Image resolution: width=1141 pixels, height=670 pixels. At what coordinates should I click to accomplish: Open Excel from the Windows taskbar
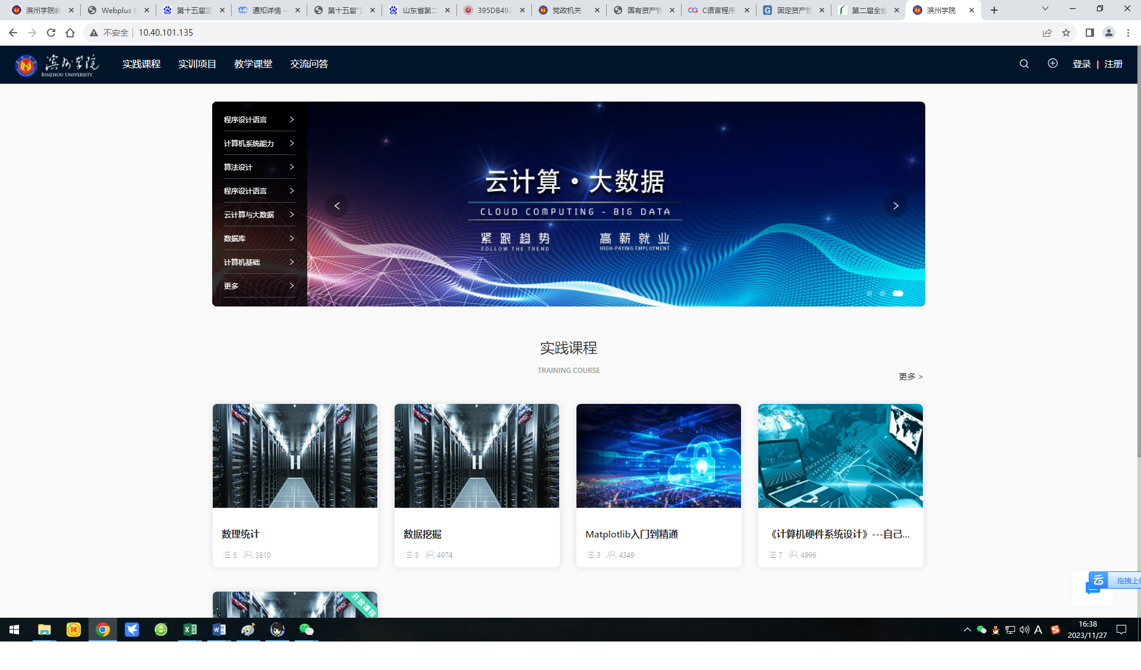[190, 630]
